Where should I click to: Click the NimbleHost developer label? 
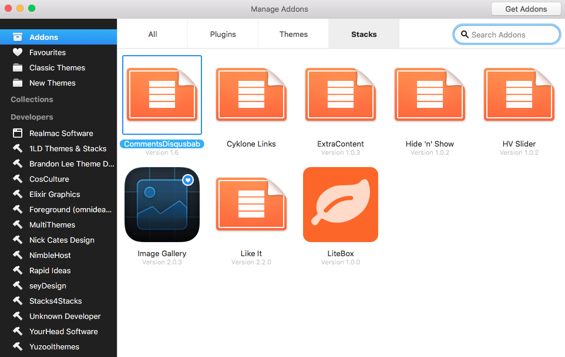click(x=50, y=255)
